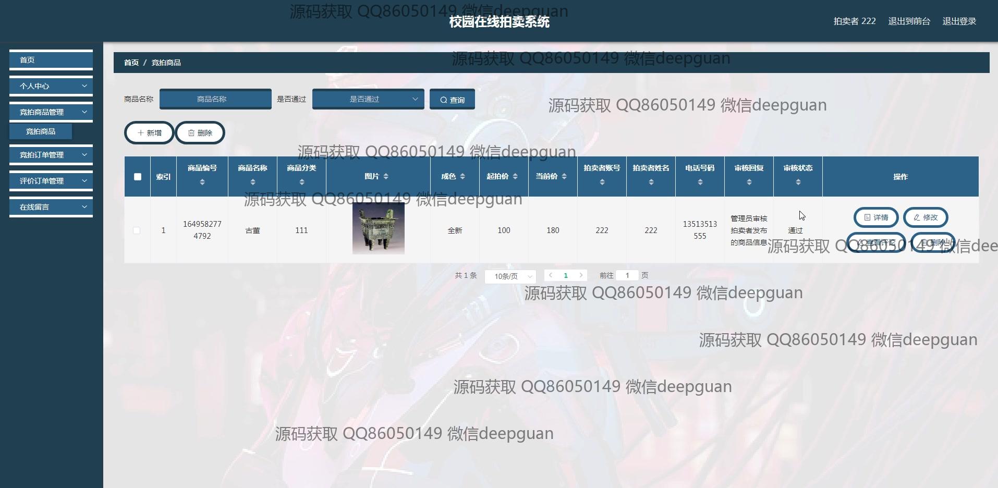The height and width of the screenshot is (488, 998).
Task: Click the 共 1 条 total count text
Action: point(466,275)
